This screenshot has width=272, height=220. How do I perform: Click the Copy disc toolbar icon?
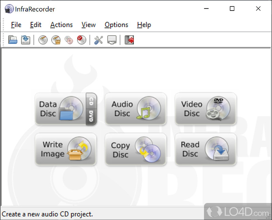pos(69,40)
